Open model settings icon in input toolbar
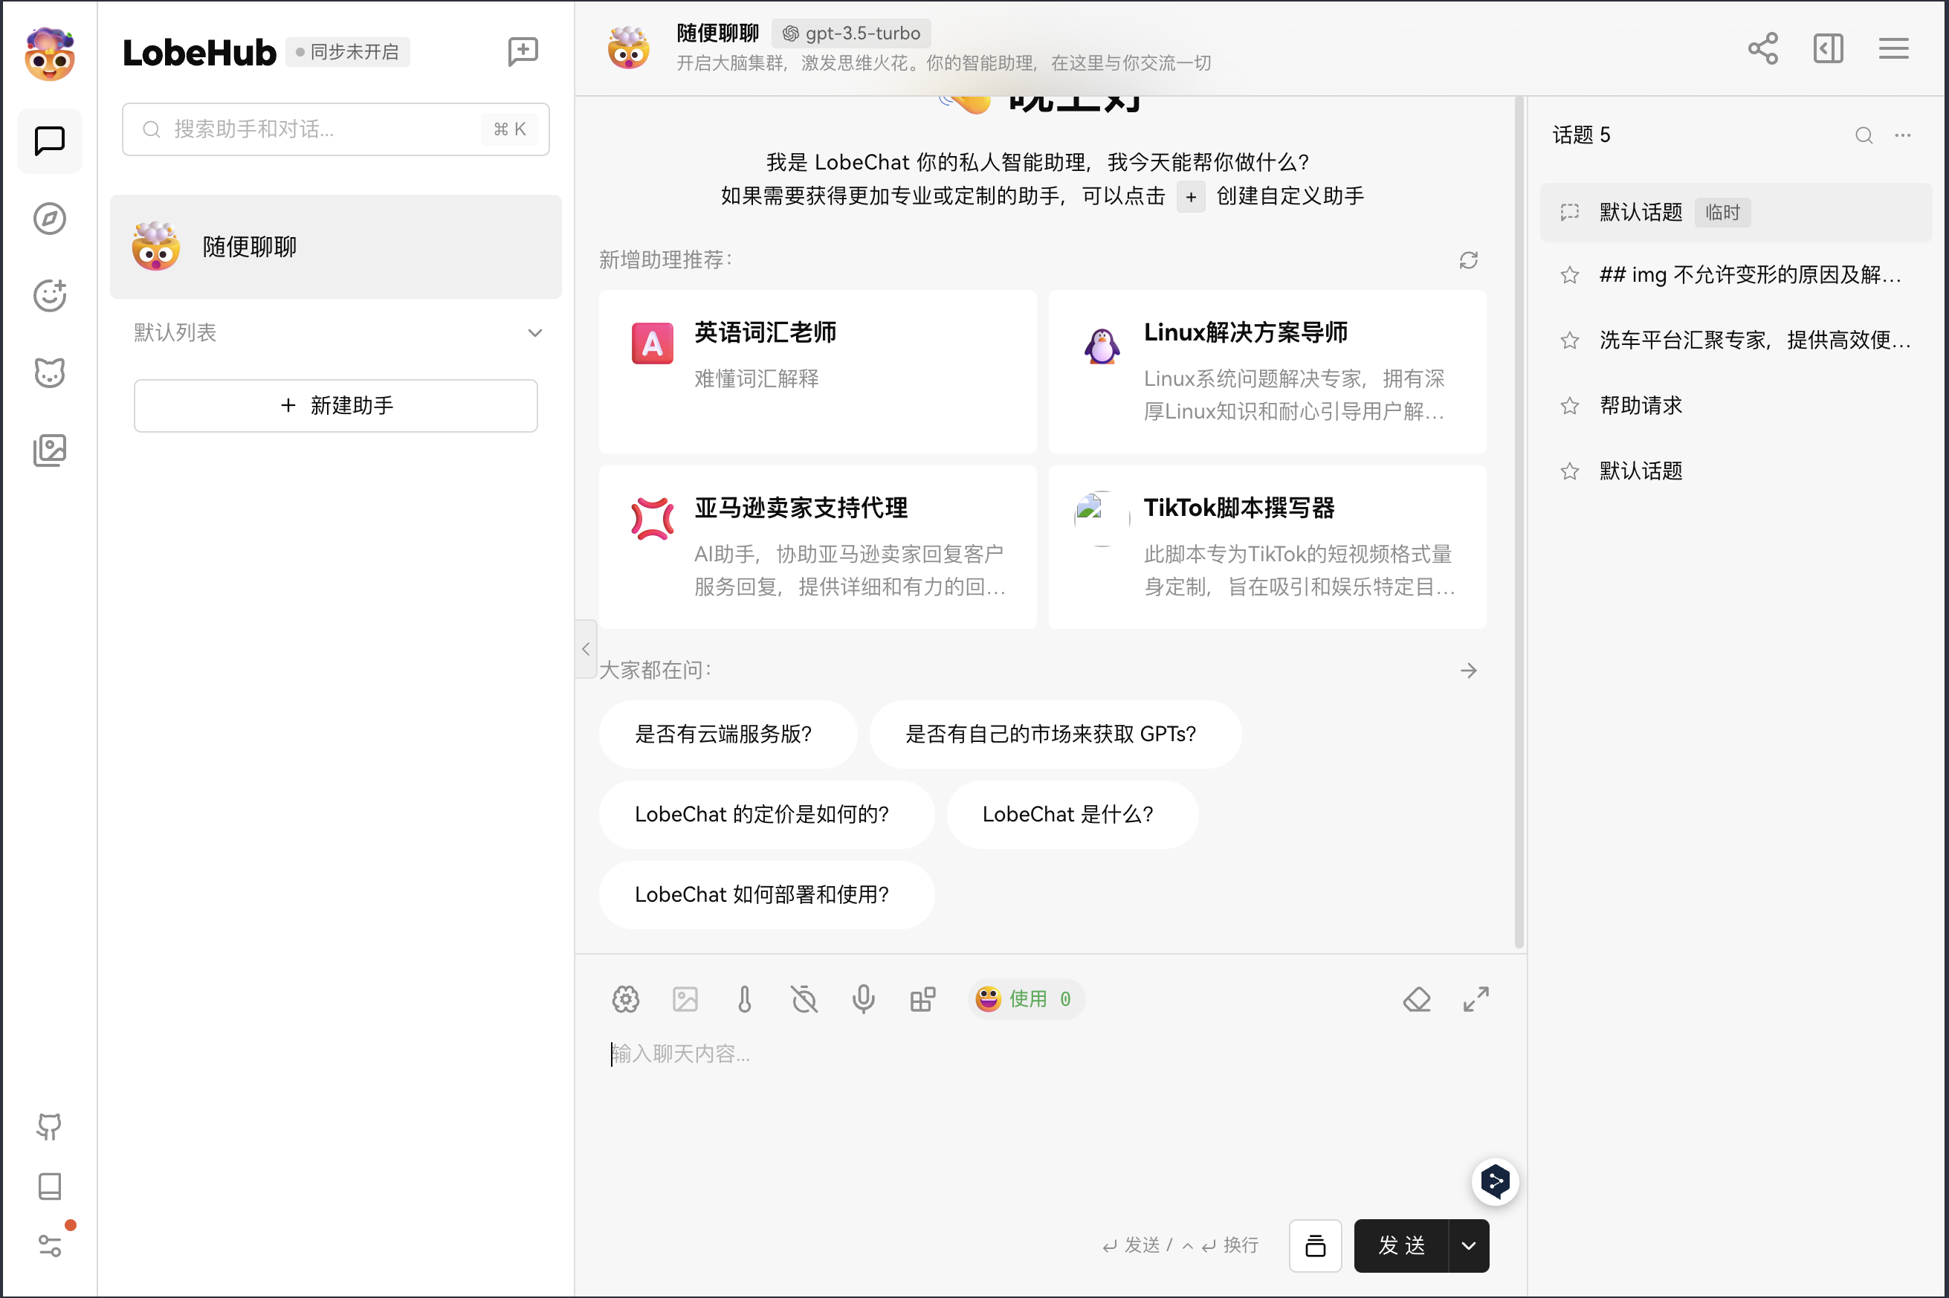The height and width of the screenshot is (1298, 1949). point(626,999)
